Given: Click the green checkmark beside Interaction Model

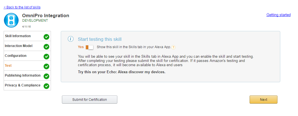Looking at the screenshot, I should click(46, 46).
